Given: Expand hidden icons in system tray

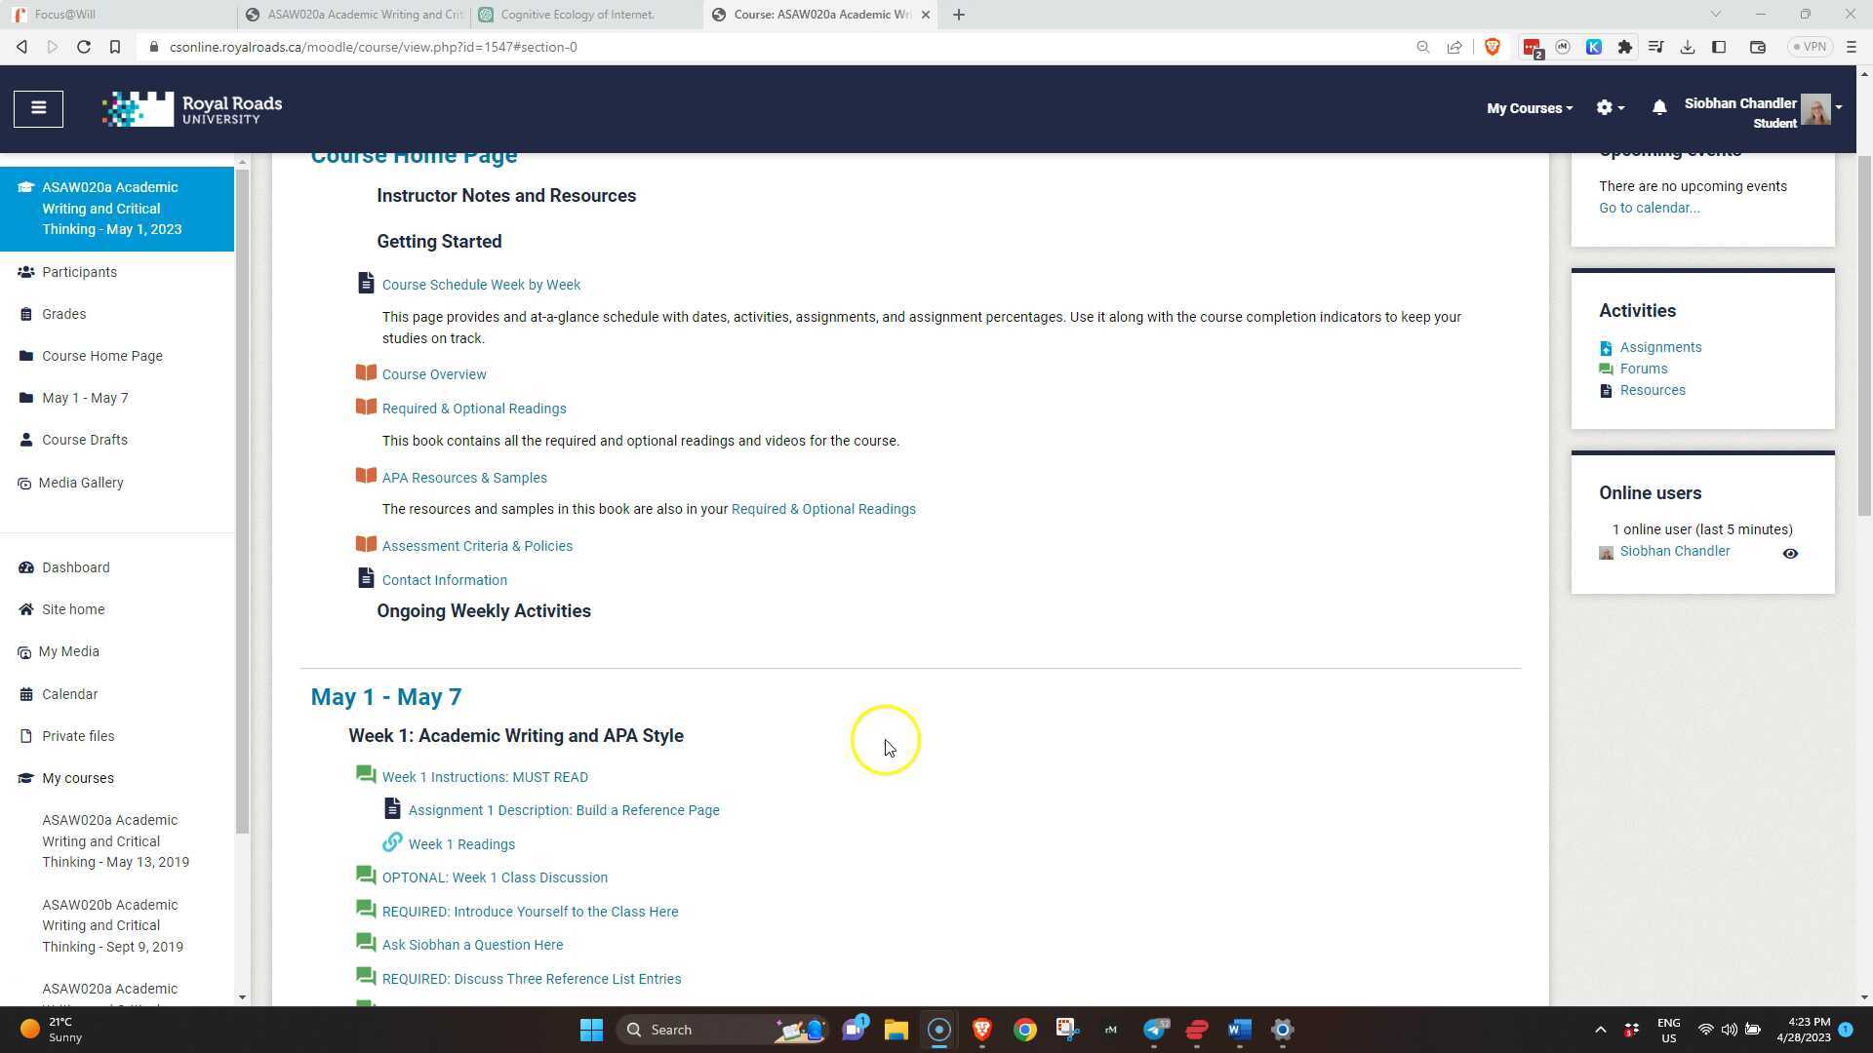Looking at the screenshot, I should click(x=1600, y=1030).
